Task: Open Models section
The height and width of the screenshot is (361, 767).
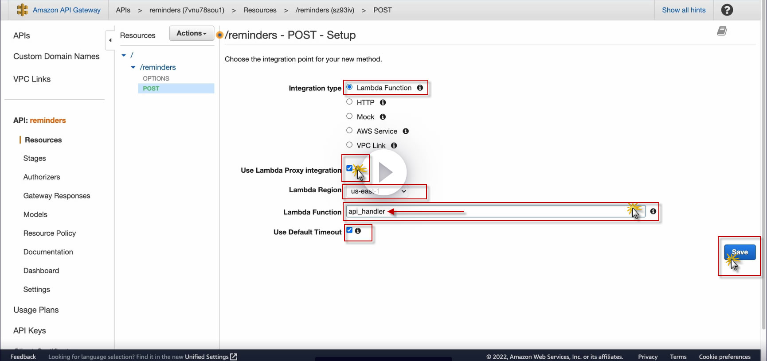Action: tap(35, 214)
